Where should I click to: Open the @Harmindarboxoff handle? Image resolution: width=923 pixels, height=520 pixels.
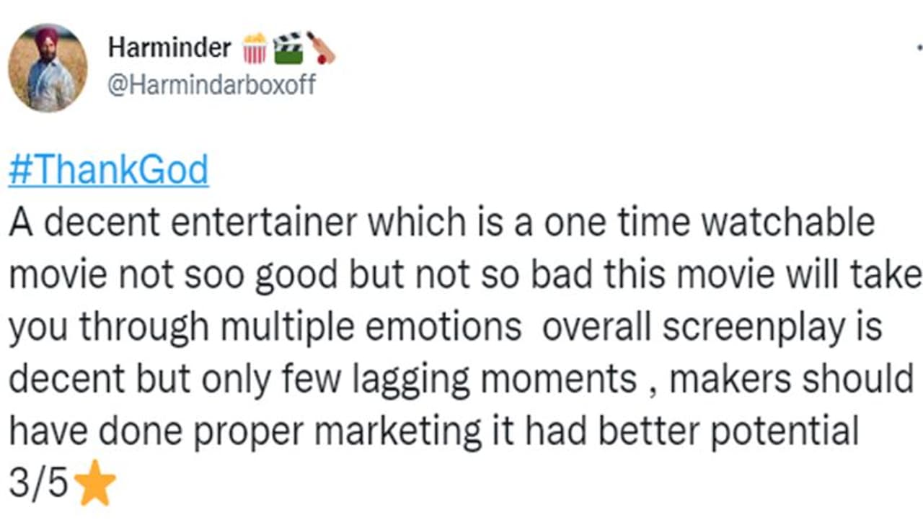(x=211, y=84)
